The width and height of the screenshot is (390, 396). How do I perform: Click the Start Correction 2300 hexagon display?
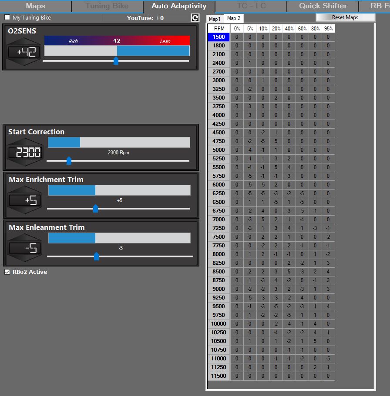pyautogui.click(x=25, y=153)
